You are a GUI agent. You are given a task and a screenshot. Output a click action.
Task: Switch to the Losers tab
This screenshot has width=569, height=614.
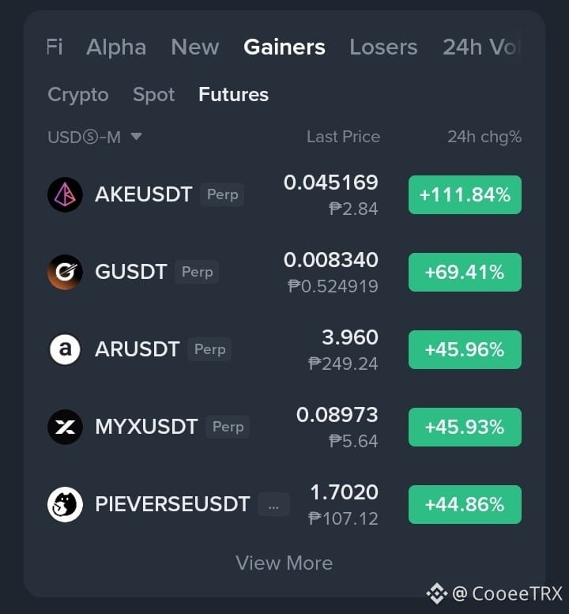click(383, 47)
